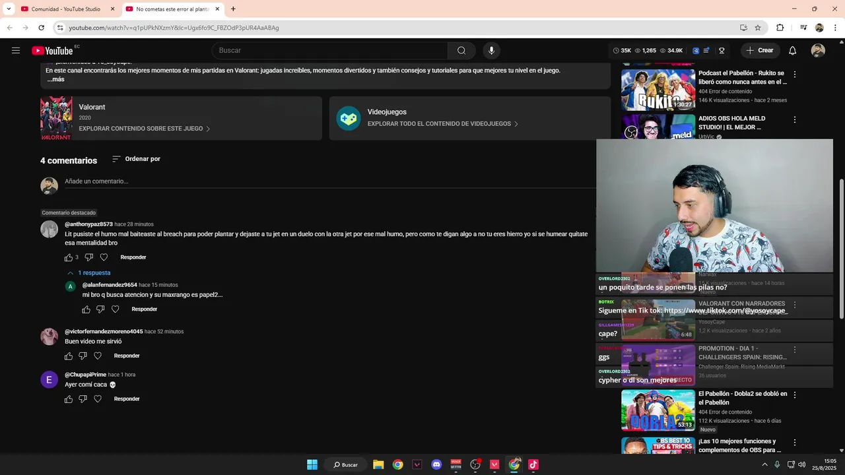The height and width of the screenshot is (475, 845).
Task: Open taskbar volume speaker icon
Action: 801,464
